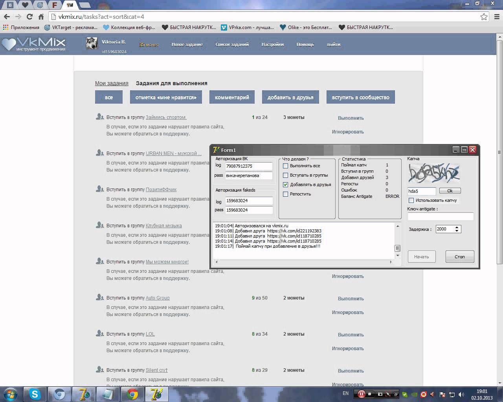The width and height of the screenshot is (503, 402).
Task: Open Новое задание in the VkMix menu
Action: tap(187, 44)
